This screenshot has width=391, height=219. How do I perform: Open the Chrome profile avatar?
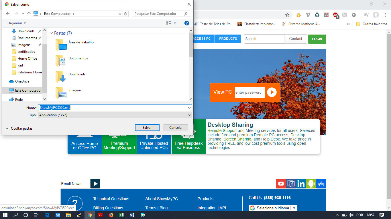(376, 15)
